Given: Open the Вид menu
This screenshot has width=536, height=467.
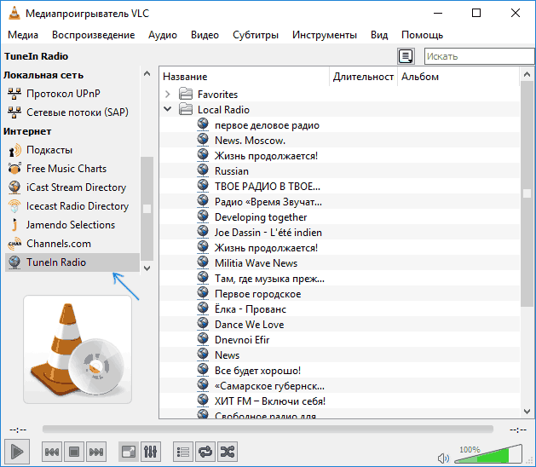Looking at the screenshot, I should (379, 35).
